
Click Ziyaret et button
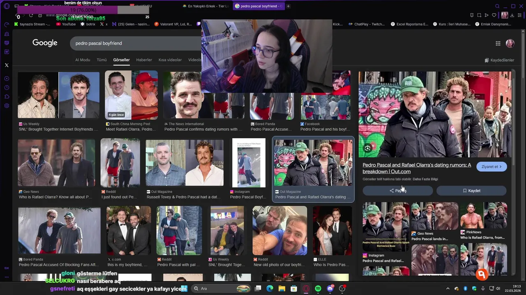(x=491, y=167)
